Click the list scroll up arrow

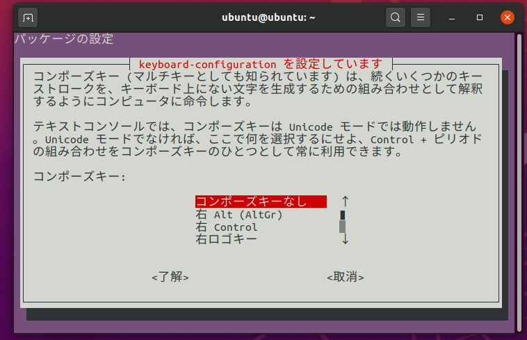tap(345, 202)
